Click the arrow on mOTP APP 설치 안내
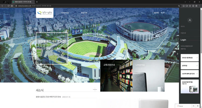The width and height of the screenshot is (202, 108). (x=197, y=73)
